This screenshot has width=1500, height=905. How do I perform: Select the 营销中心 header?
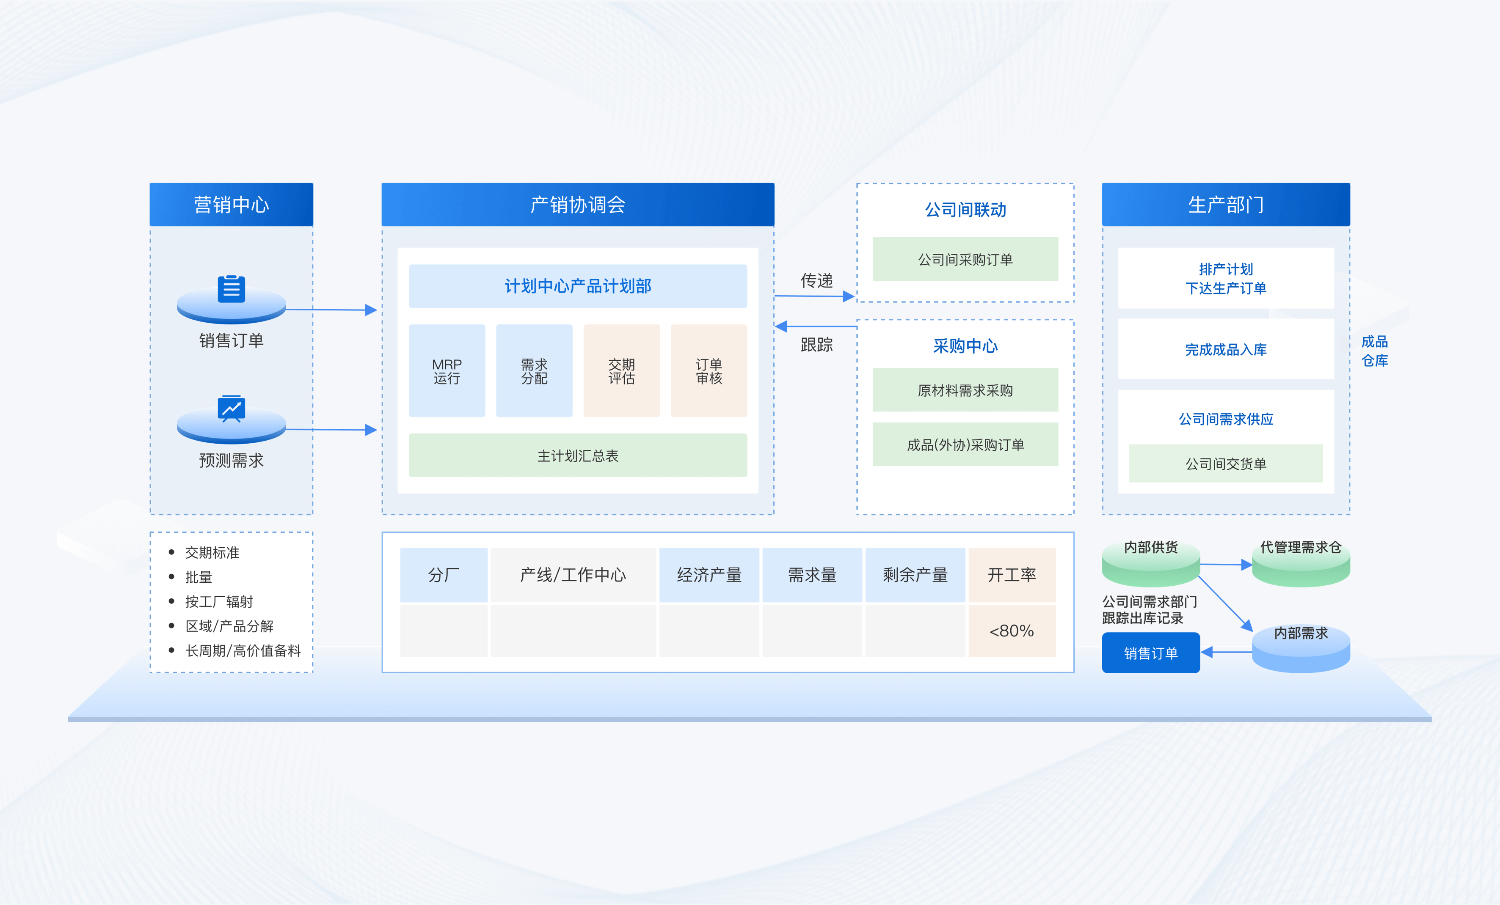[x=232, y=204]
